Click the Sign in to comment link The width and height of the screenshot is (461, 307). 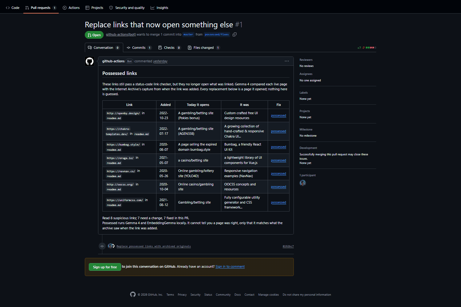coord(230,266)
